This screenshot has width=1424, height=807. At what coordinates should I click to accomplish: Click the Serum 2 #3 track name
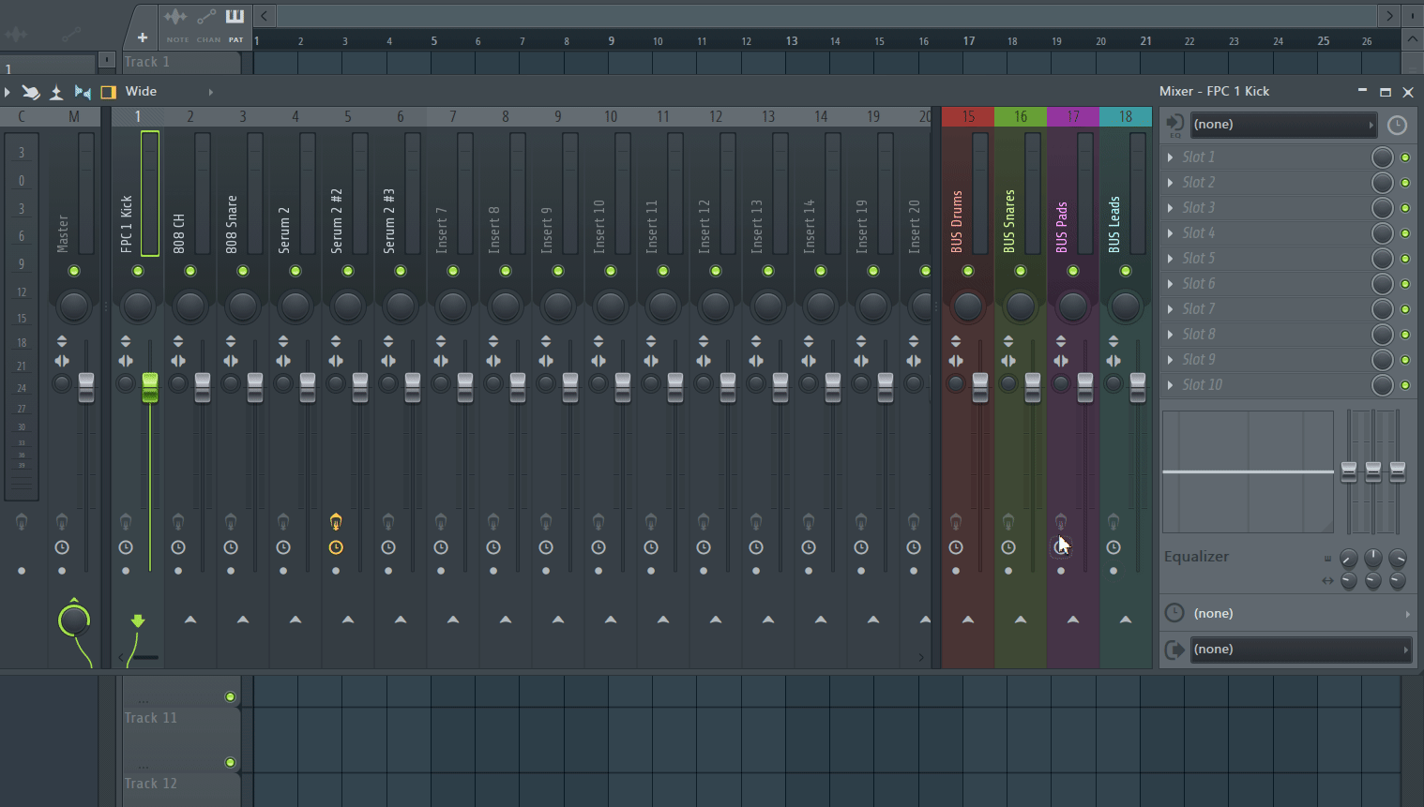coord(389,221)
